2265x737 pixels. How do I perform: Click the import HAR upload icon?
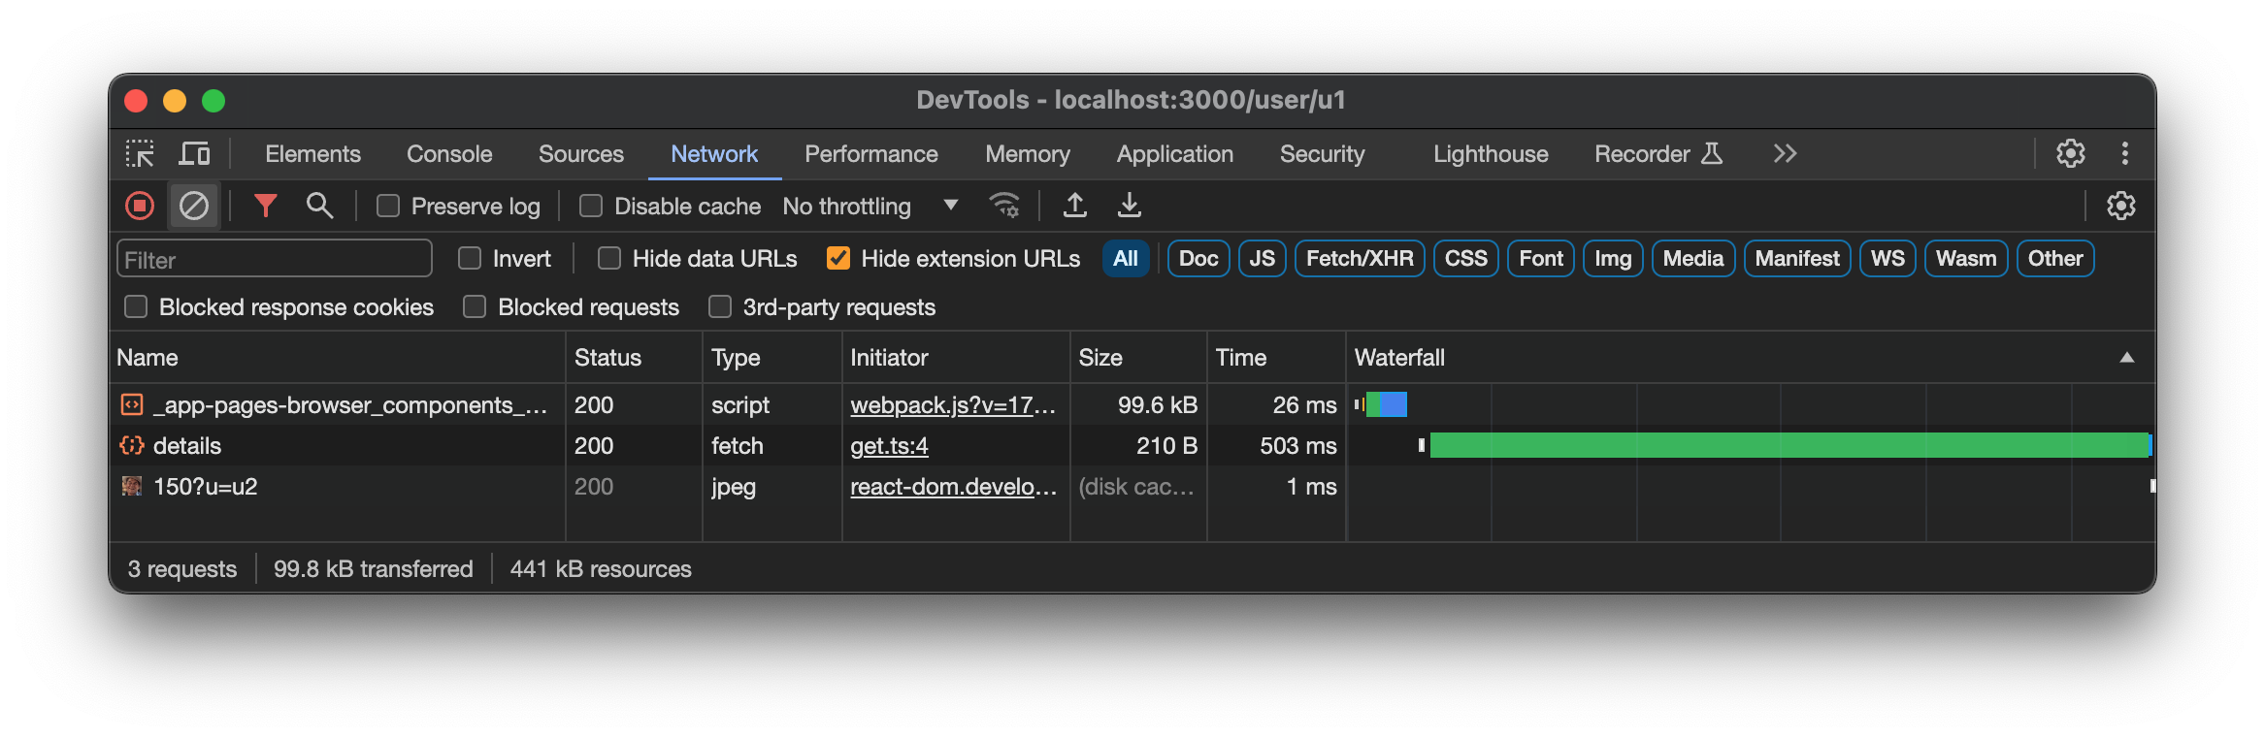(x=1074, y=206)
